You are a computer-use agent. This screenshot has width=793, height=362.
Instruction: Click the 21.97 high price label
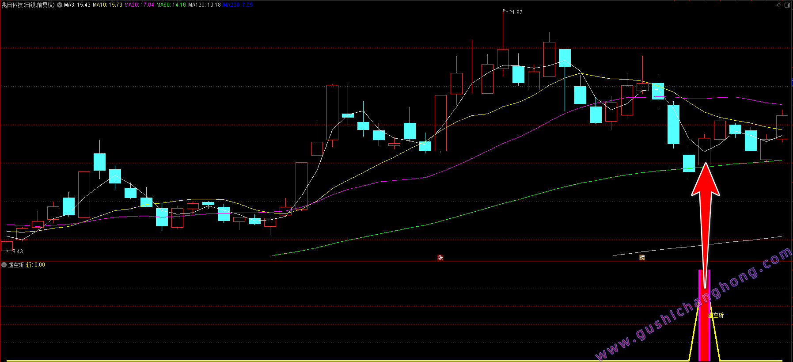(x=516, y=12)
